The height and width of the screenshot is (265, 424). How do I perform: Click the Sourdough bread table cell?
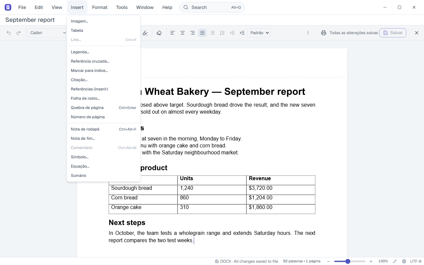(143, 190)
